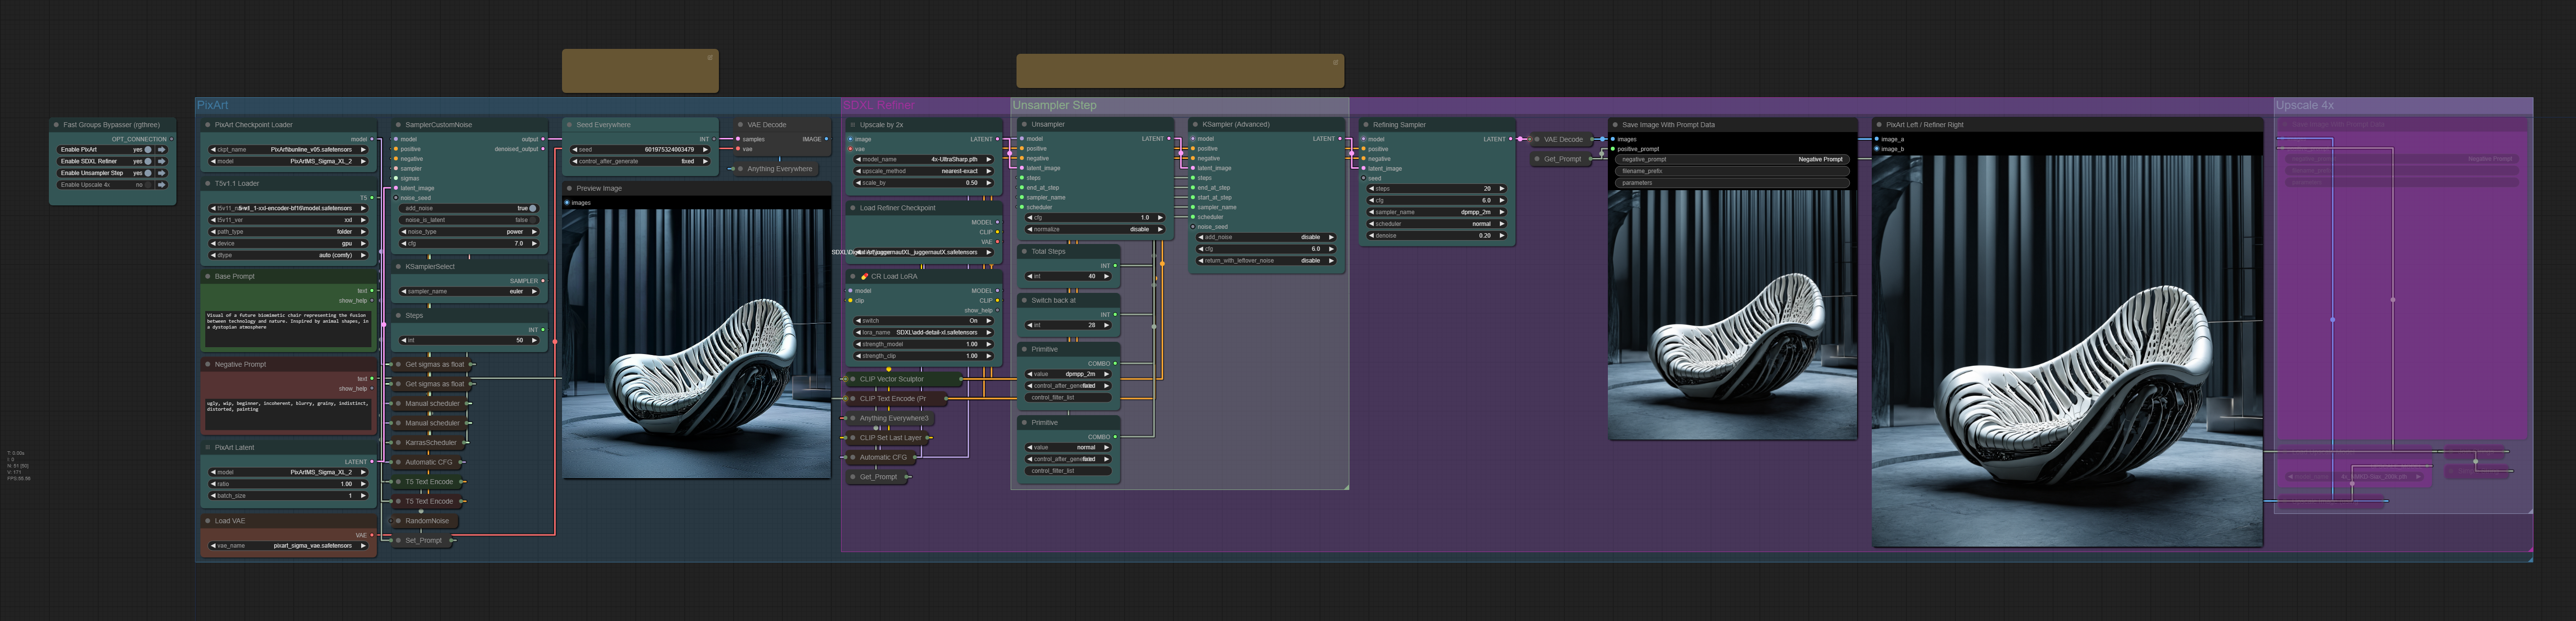The image size is (2576, 621).
Task: Collapse the Base Prompt node via its dot
Action: pos(208,276)
